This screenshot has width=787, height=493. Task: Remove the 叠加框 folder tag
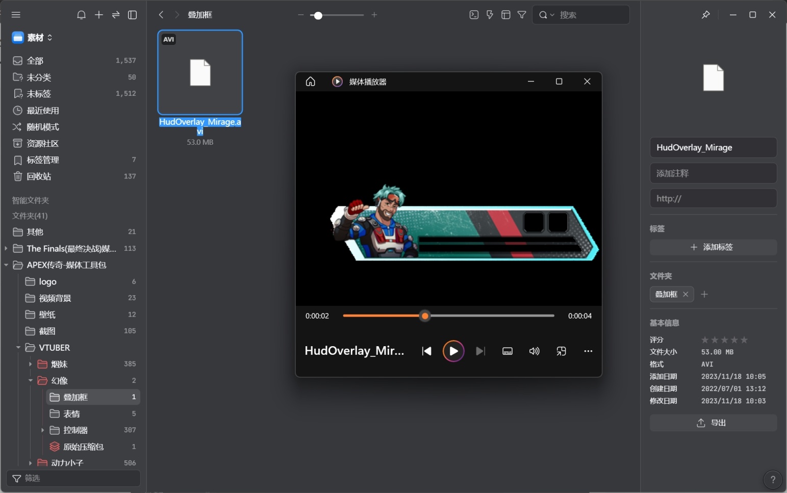(686, 294)
